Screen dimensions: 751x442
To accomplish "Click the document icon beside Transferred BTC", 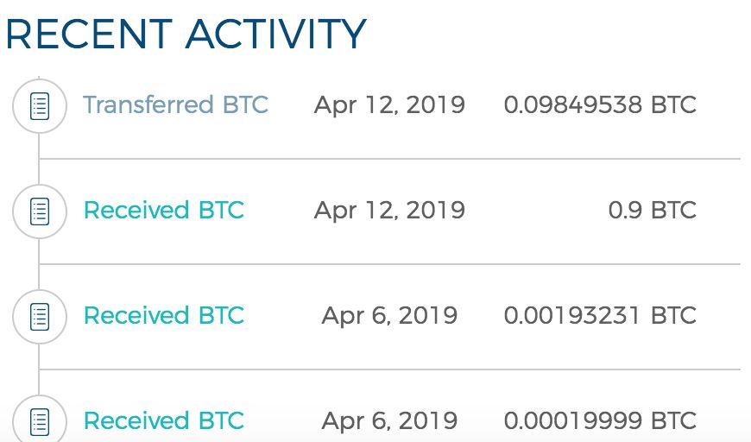I will (40, 106).
